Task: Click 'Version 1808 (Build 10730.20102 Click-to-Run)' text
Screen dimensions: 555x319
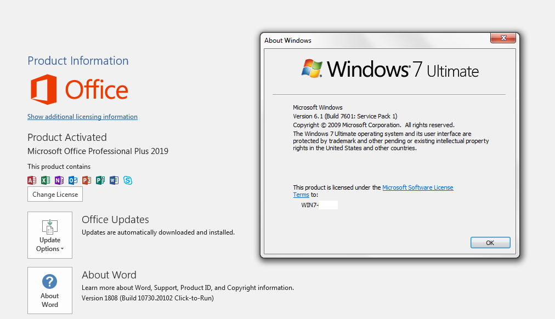Action: pyautogui.click(x=148, y=298)
